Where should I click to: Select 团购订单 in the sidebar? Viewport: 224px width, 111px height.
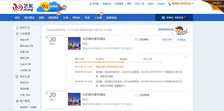[x=24, y=58]
